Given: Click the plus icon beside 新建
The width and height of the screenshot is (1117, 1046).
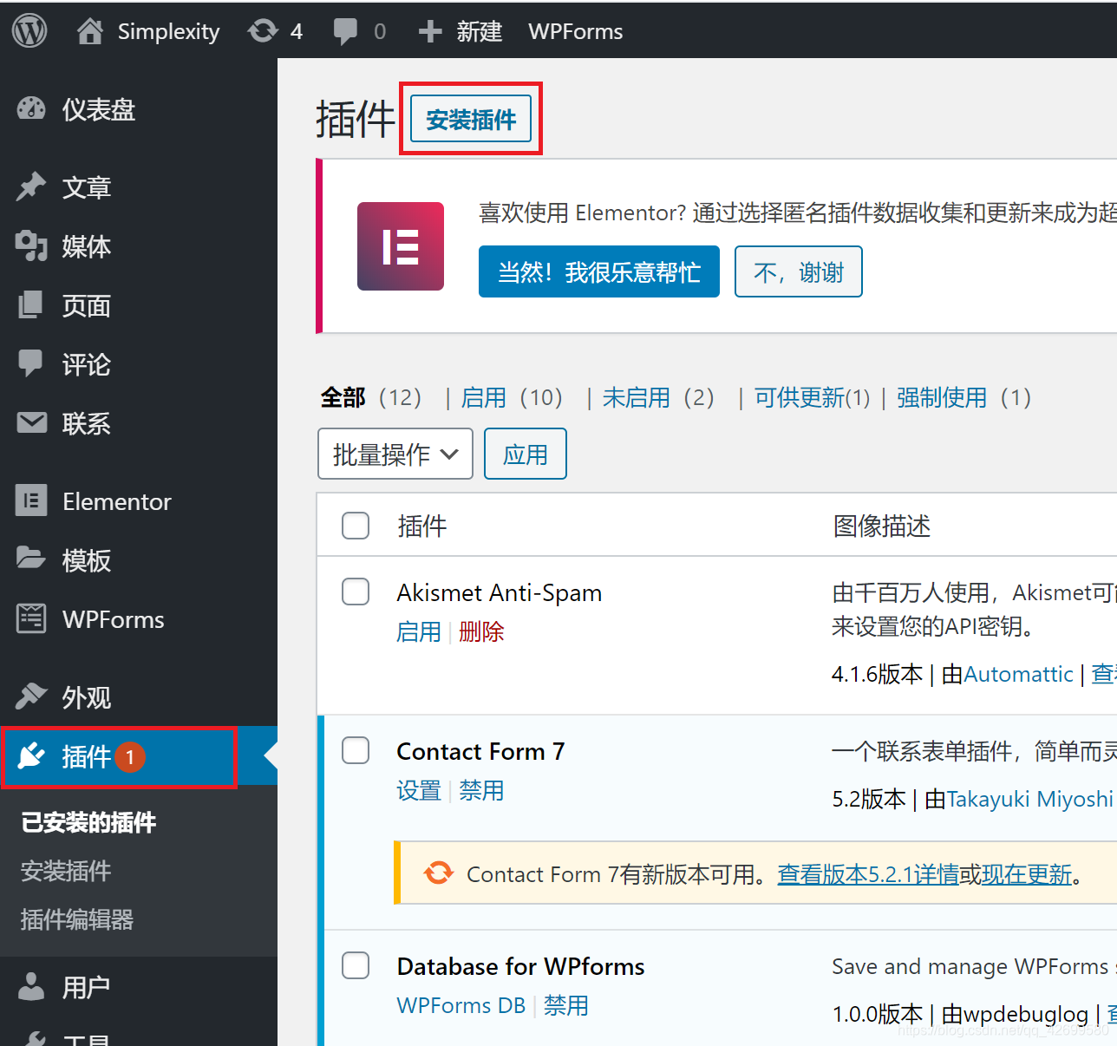Looking at the screenshot, I should pyautogui.click(x=430, y=32).
